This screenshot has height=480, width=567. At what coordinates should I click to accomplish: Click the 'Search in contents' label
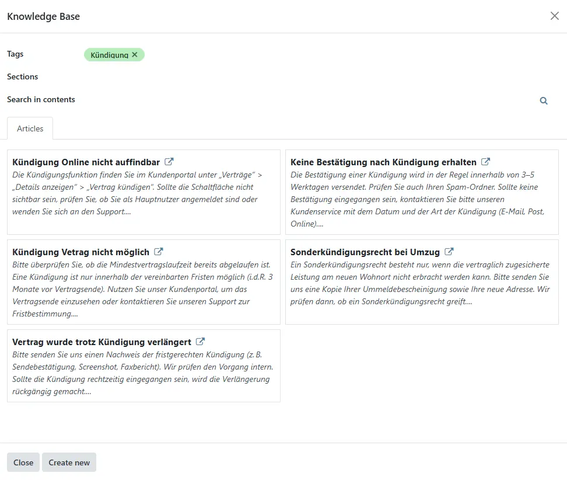tap(41, 99)
